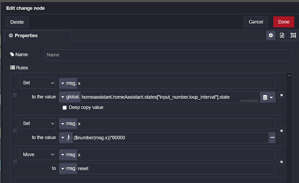299x183 pixels.
Task: Open the Set dropdown on the first rule
Action: pos(38,83)
